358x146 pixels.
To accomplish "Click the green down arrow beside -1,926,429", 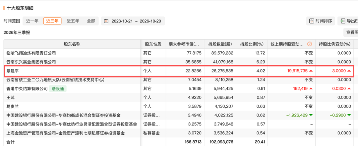I will (311, 116).
